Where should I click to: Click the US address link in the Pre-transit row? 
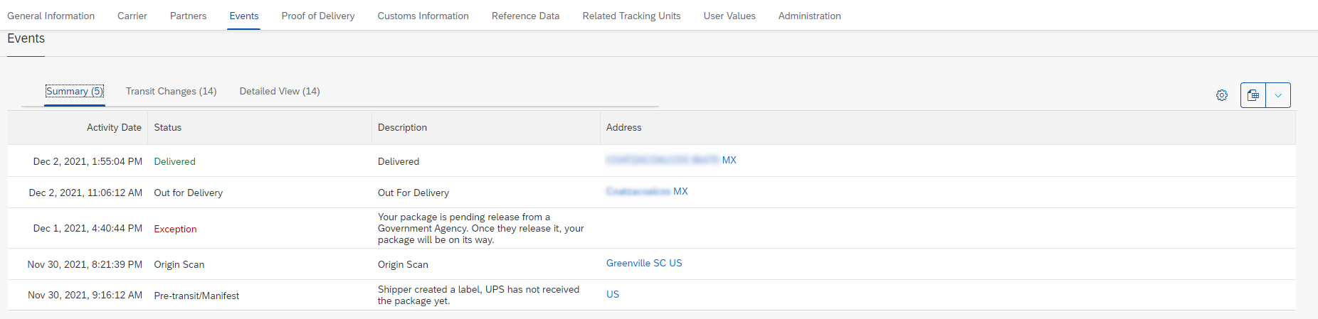(613, 294)
